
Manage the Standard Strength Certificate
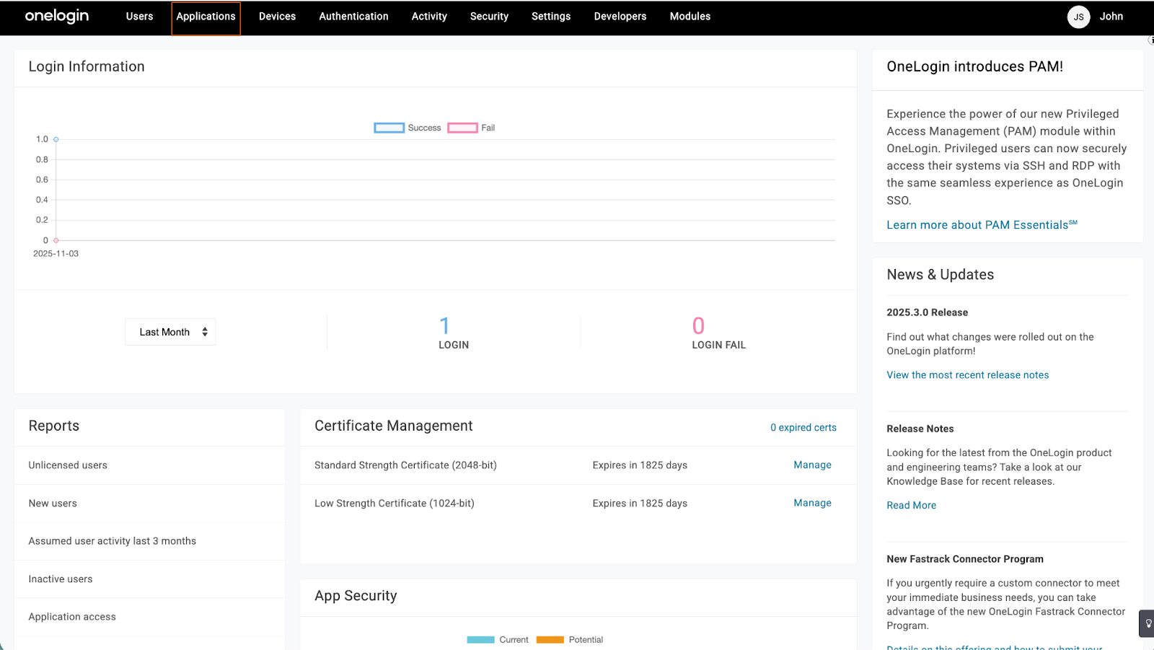[x=812, y=465]
